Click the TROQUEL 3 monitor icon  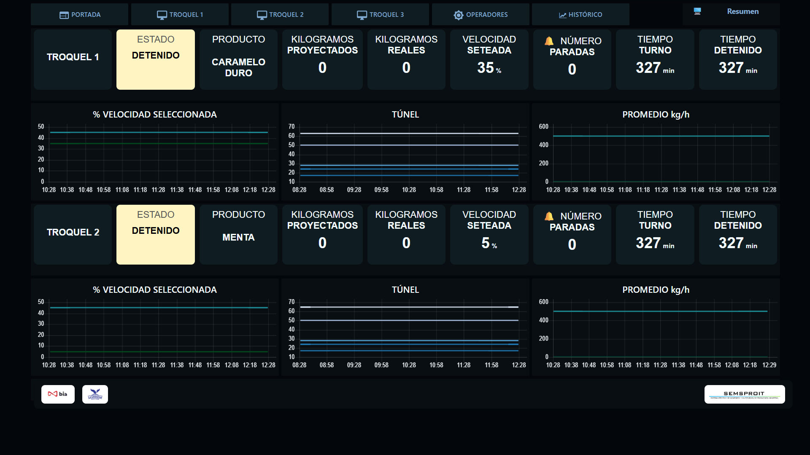pos(362,15)
